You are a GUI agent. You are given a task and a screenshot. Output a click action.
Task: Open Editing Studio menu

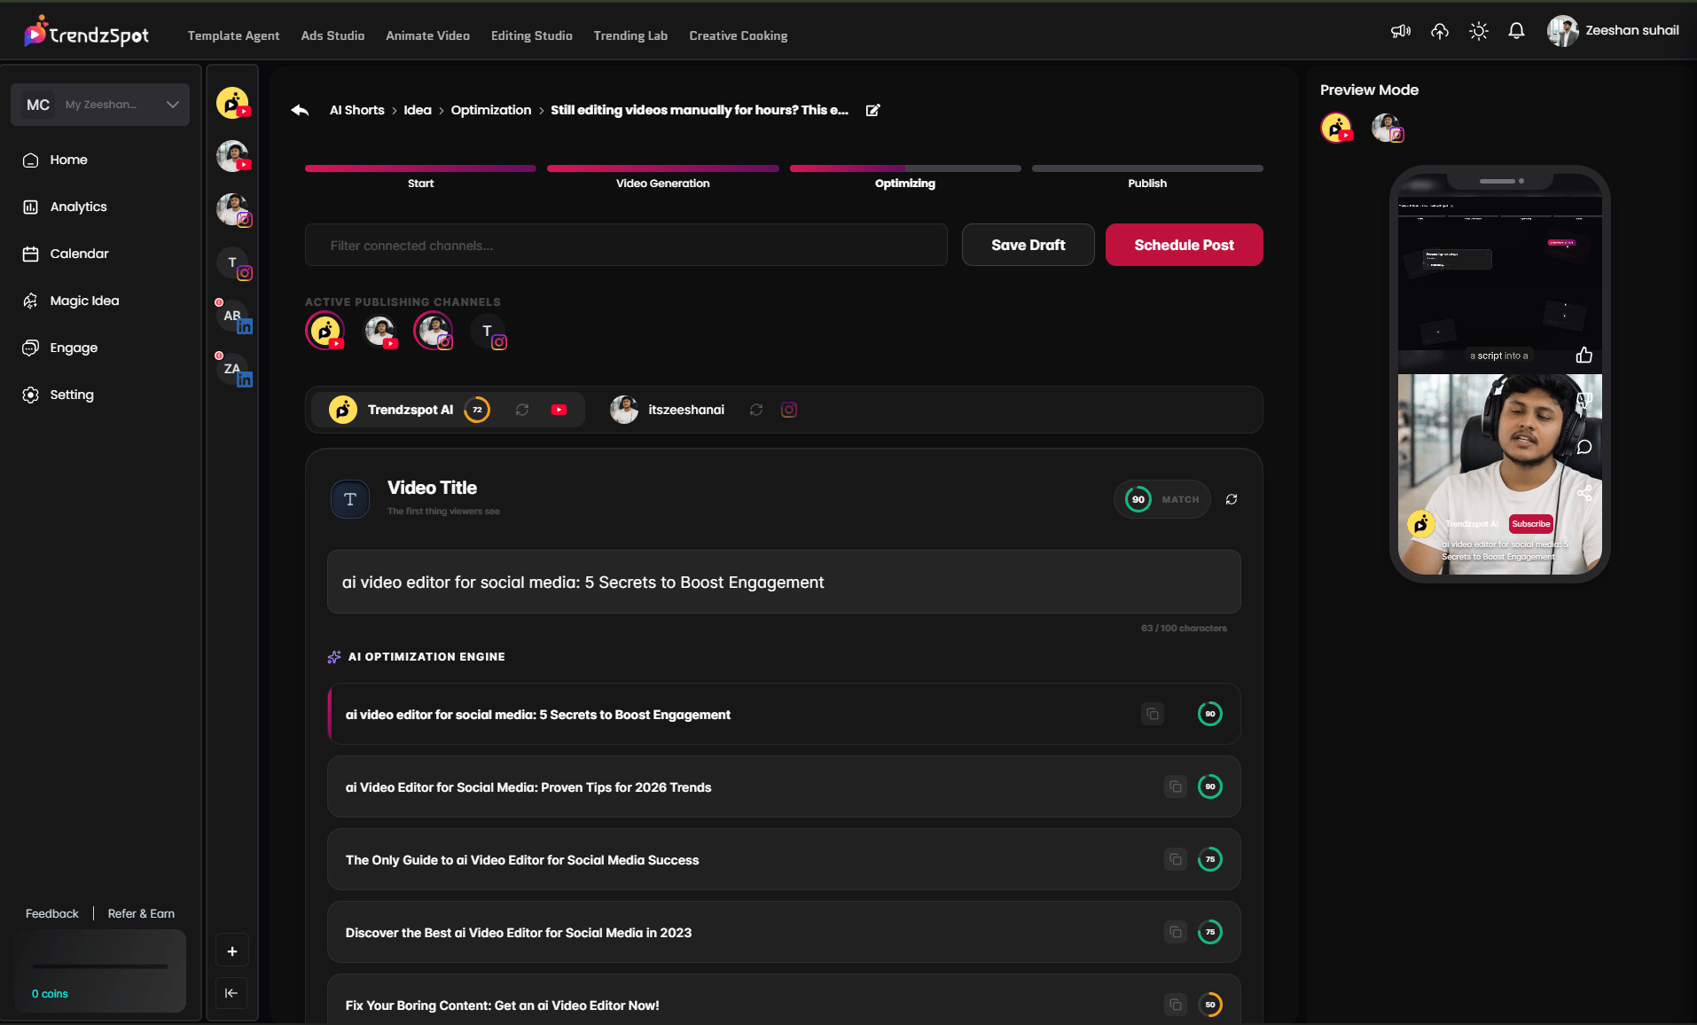click(x=532, y=35)
